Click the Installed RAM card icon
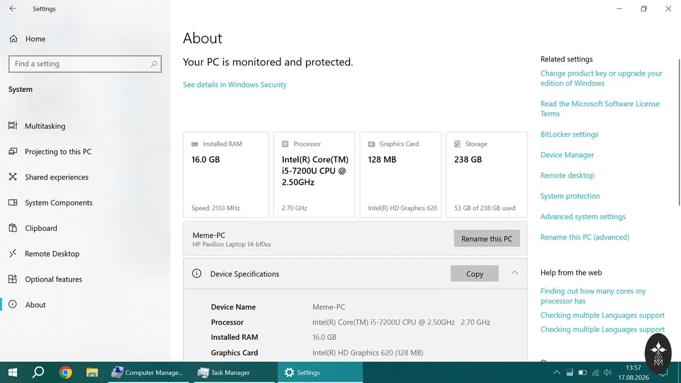Image resolution: width=681 pixels, height=383 pixels. point(195,144)
